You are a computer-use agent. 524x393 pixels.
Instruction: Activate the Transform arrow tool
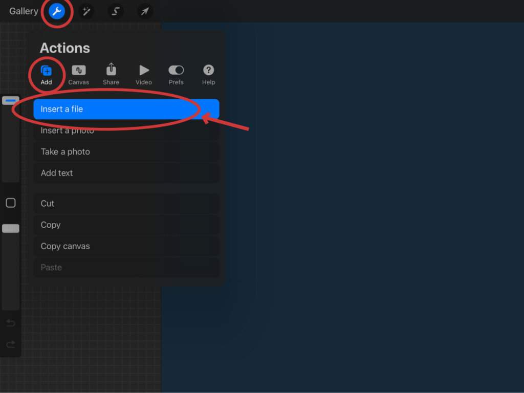tap(145, 11)
